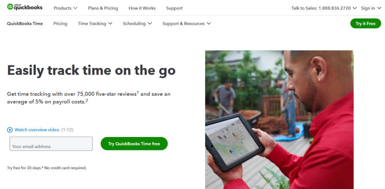Viewport: 385px width, 189px height.
Task: Open the Support & Resources dropdown
Action: tap(186, 24)
